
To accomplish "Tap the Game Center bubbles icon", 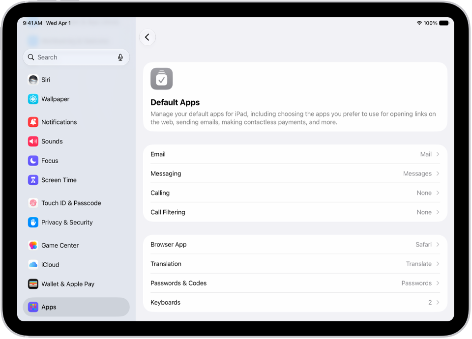I will click(x=33, y=246).
